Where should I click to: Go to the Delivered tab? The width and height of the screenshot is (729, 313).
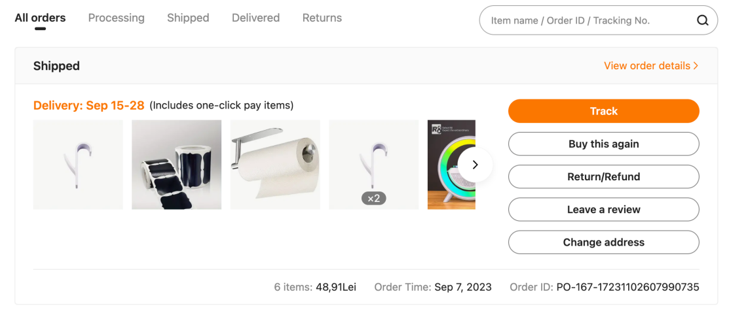coord(255,18)
